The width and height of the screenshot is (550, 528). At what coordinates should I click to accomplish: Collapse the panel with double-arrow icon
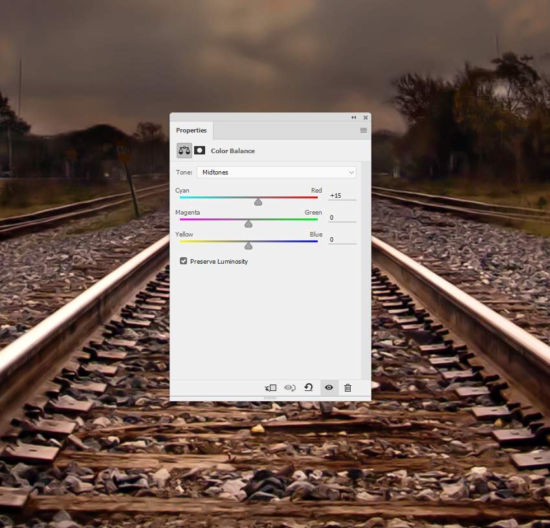click(354, 118)
